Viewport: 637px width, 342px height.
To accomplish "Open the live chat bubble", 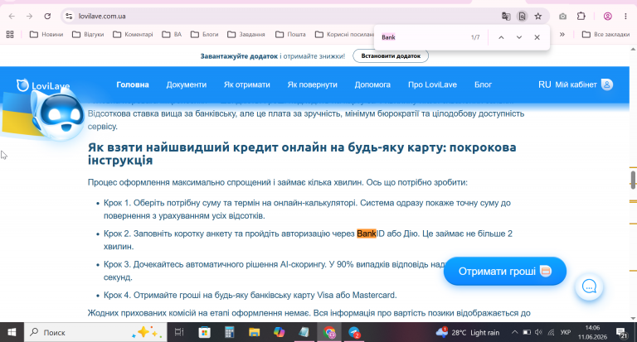I will click(x=589, y=287).
